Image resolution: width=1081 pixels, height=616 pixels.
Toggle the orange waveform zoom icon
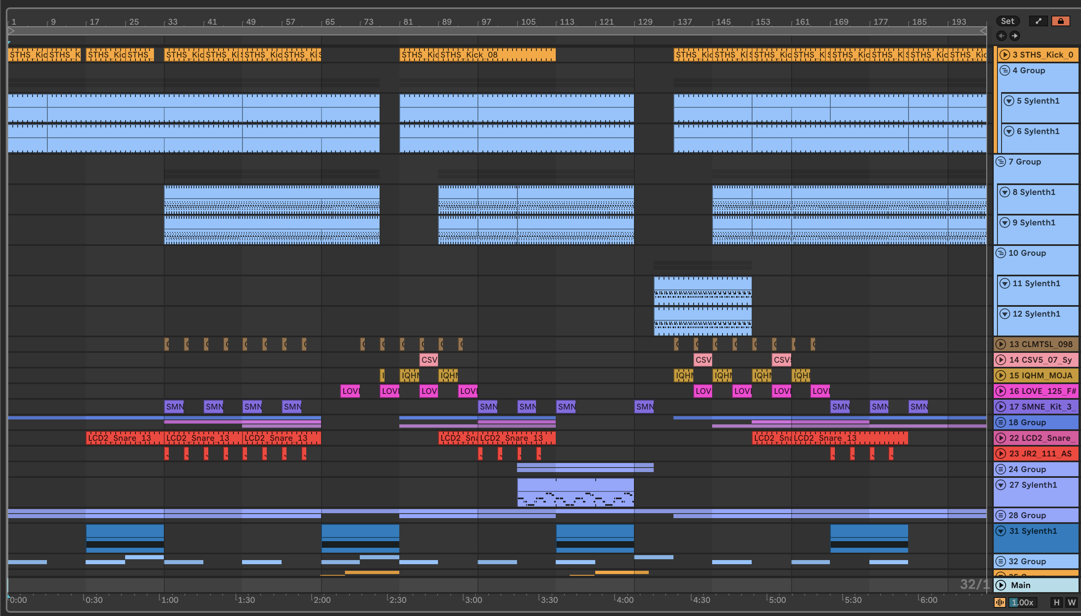pos(1000,602)
